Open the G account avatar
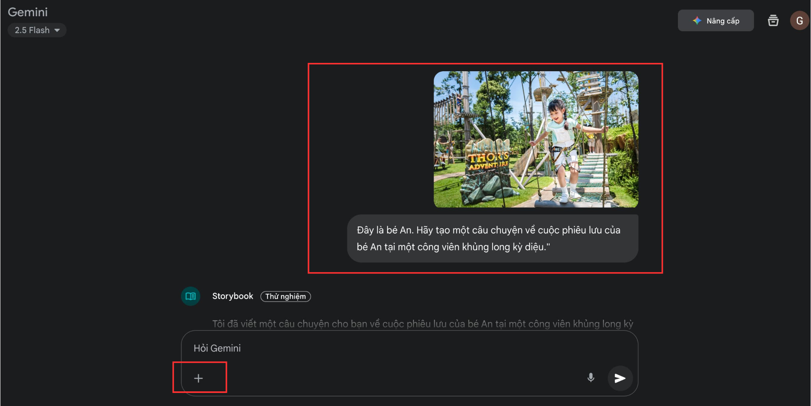This screenshot has height=406, width=811. (x=800, y=21)
